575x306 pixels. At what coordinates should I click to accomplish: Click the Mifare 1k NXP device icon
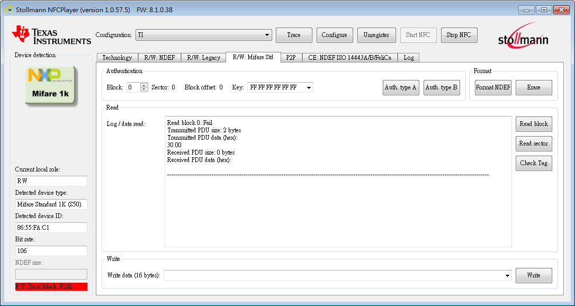(x=51, y=86)
